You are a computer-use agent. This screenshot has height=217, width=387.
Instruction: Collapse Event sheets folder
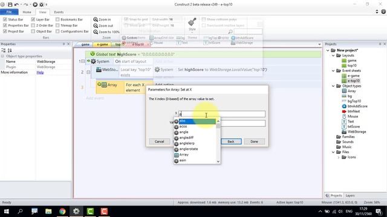333,71
